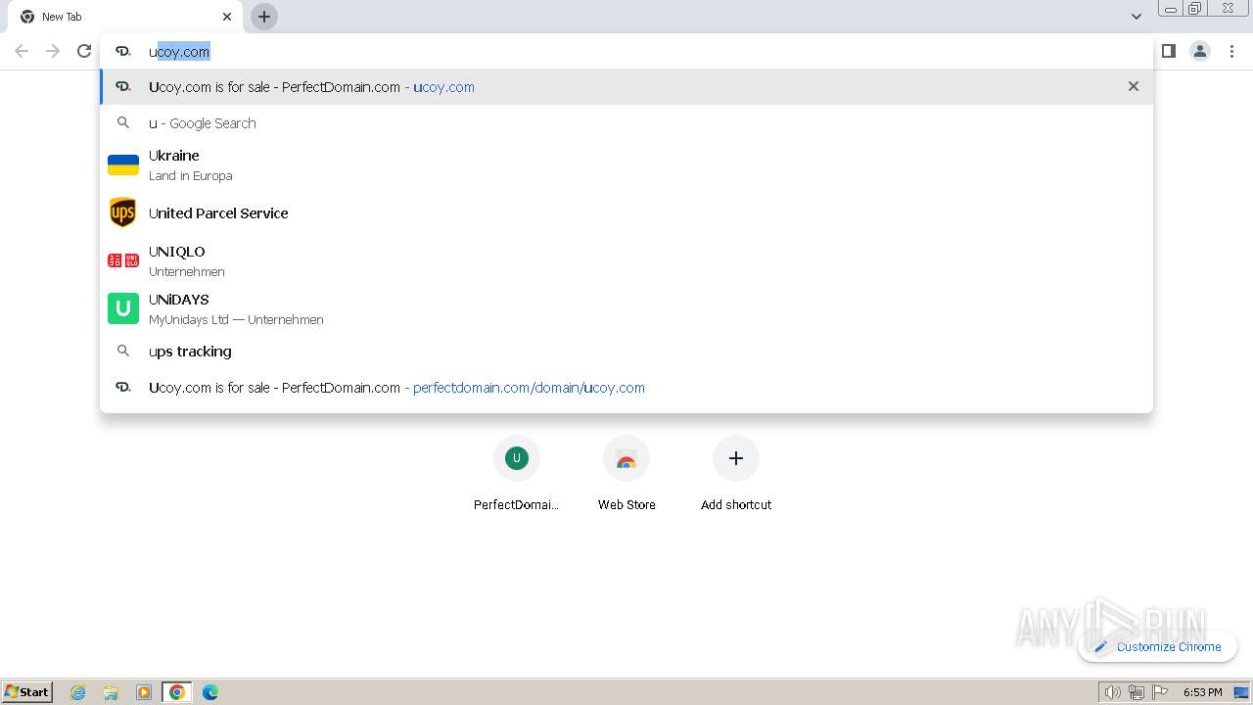Open the Web Store shortcut
The image size is (1253, 705).
[x=626, y=474]
